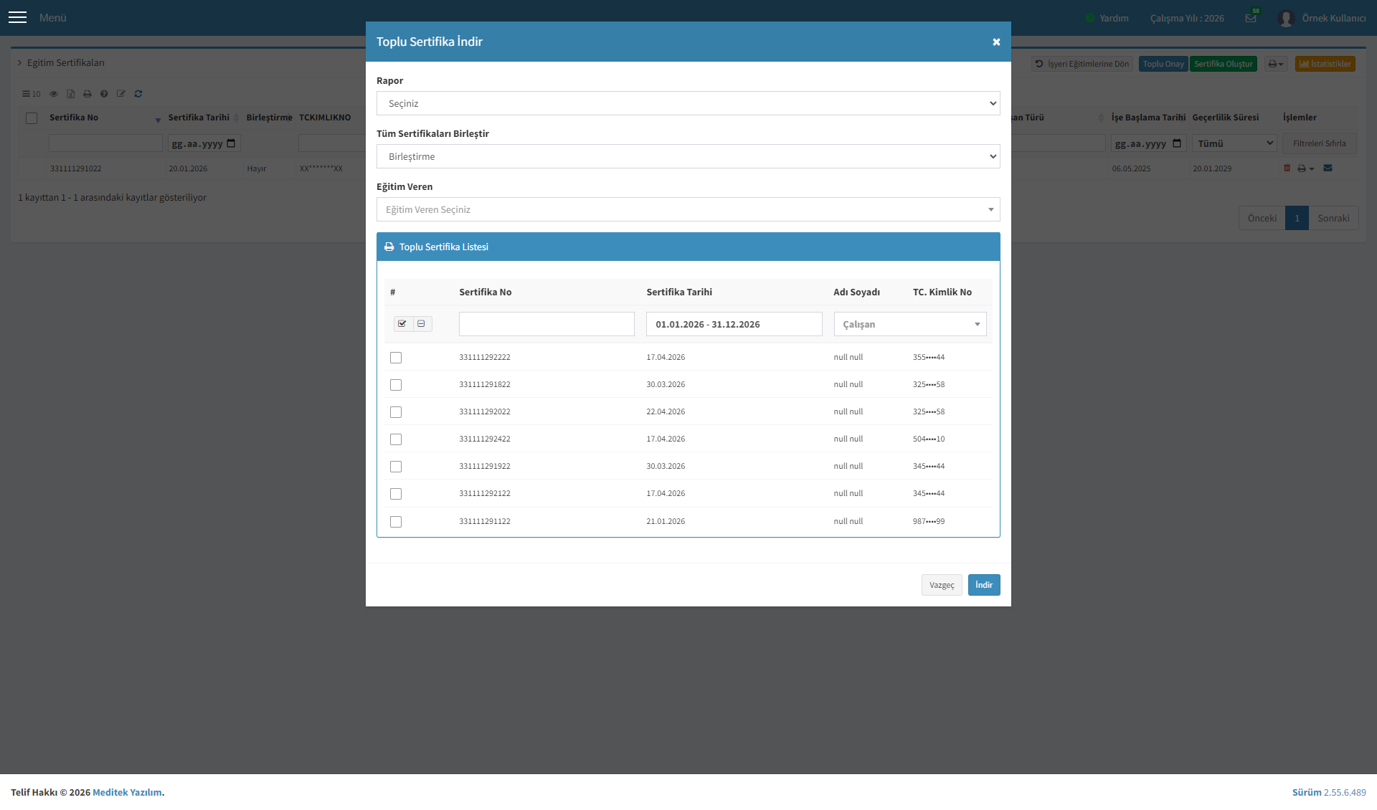Image resolution: width=1377 pixels, height=810 pixels.
Task: Click the Excel export icon
Action: pyautogui.click(x=71, y=94)
